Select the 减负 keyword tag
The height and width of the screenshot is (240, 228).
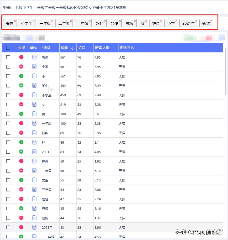click(x=129, y=23)
